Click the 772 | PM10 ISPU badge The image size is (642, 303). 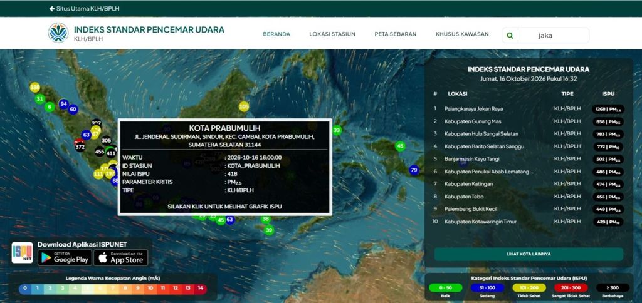point(608,146)
